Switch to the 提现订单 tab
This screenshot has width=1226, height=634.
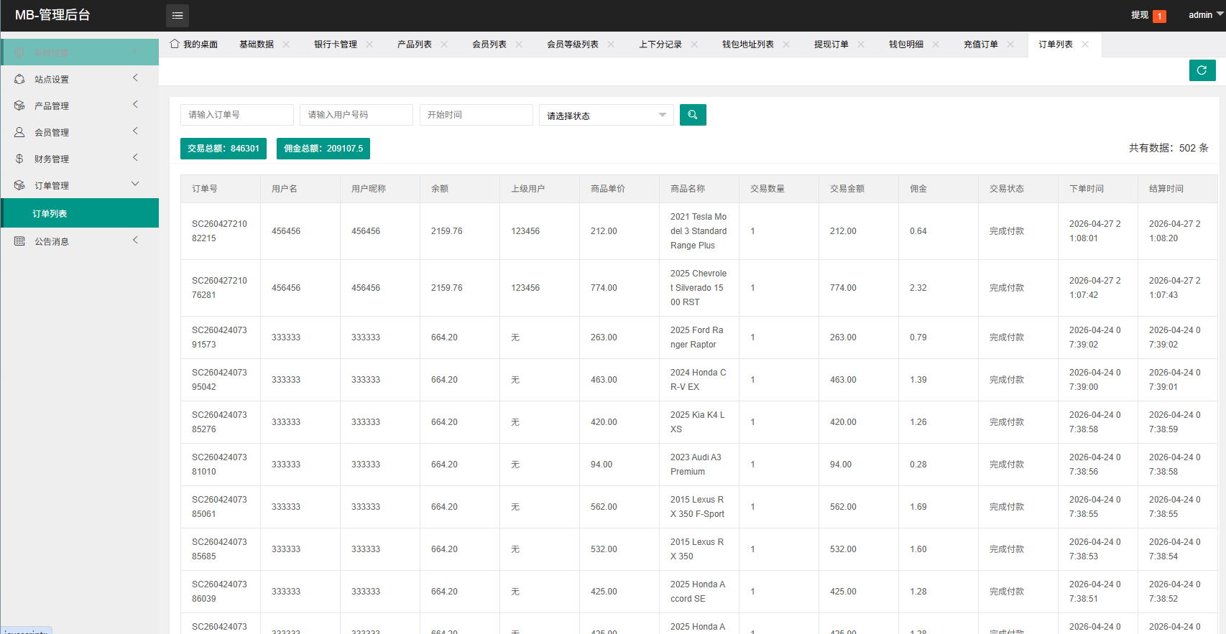point(831,45)
